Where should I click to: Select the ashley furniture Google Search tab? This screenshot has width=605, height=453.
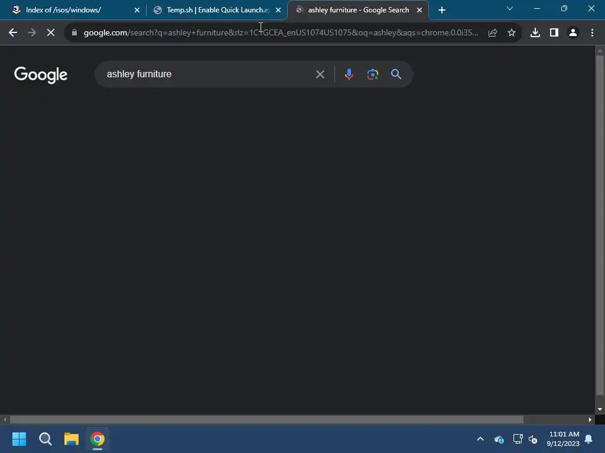[x=359, y=10]
